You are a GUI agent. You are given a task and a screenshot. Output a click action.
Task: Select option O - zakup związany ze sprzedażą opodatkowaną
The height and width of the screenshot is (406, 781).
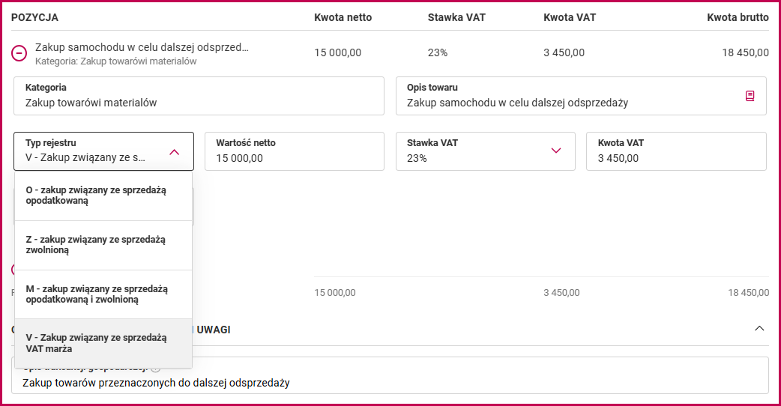coord(103,196)
